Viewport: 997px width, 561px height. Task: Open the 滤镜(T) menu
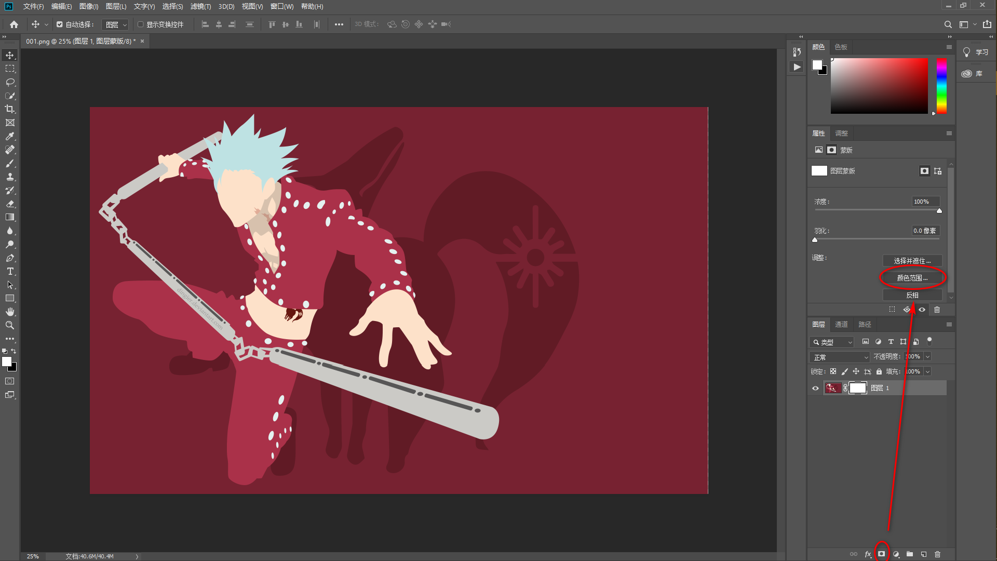pos(200,6)
